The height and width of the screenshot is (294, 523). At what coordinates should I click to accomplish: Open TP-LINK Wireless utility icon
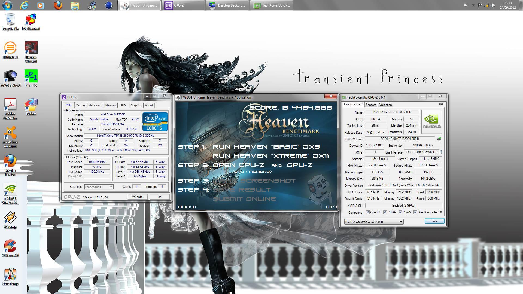tap(10, 194)
